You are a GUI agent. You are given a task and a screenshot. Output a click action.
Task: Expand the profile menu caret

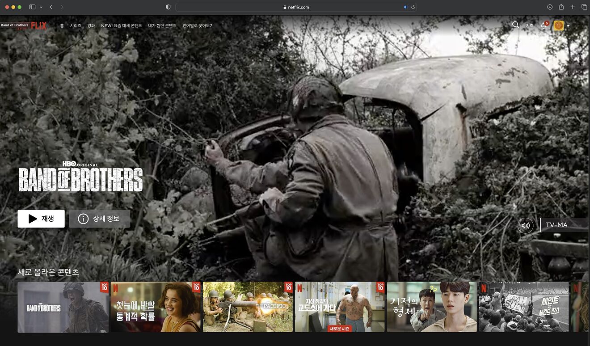click(x=568, y=26)
